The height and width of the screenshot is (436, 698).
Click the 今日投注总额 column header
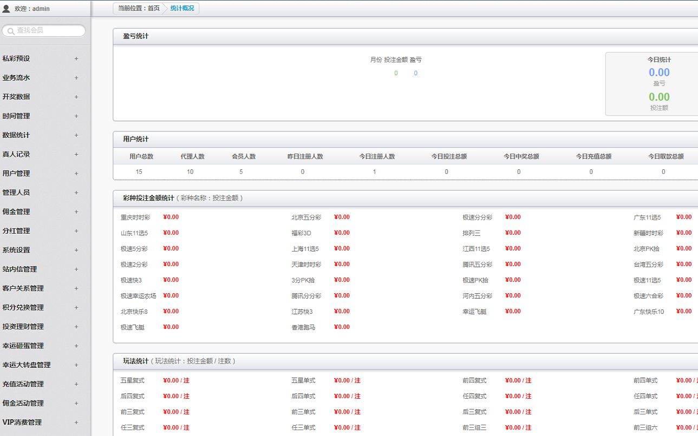[x=449, y=156]
